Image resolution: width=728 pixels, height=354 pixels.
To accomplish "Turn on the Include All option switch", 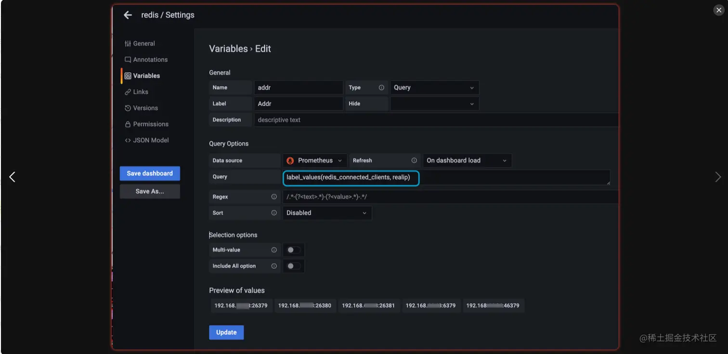I will pos(294,266).
